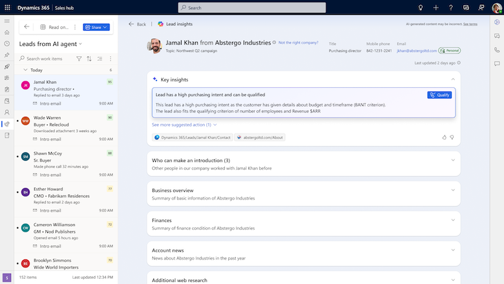Toggle the hamburger navigation menu
504x284 pixels.
click(x=6, y=22)
